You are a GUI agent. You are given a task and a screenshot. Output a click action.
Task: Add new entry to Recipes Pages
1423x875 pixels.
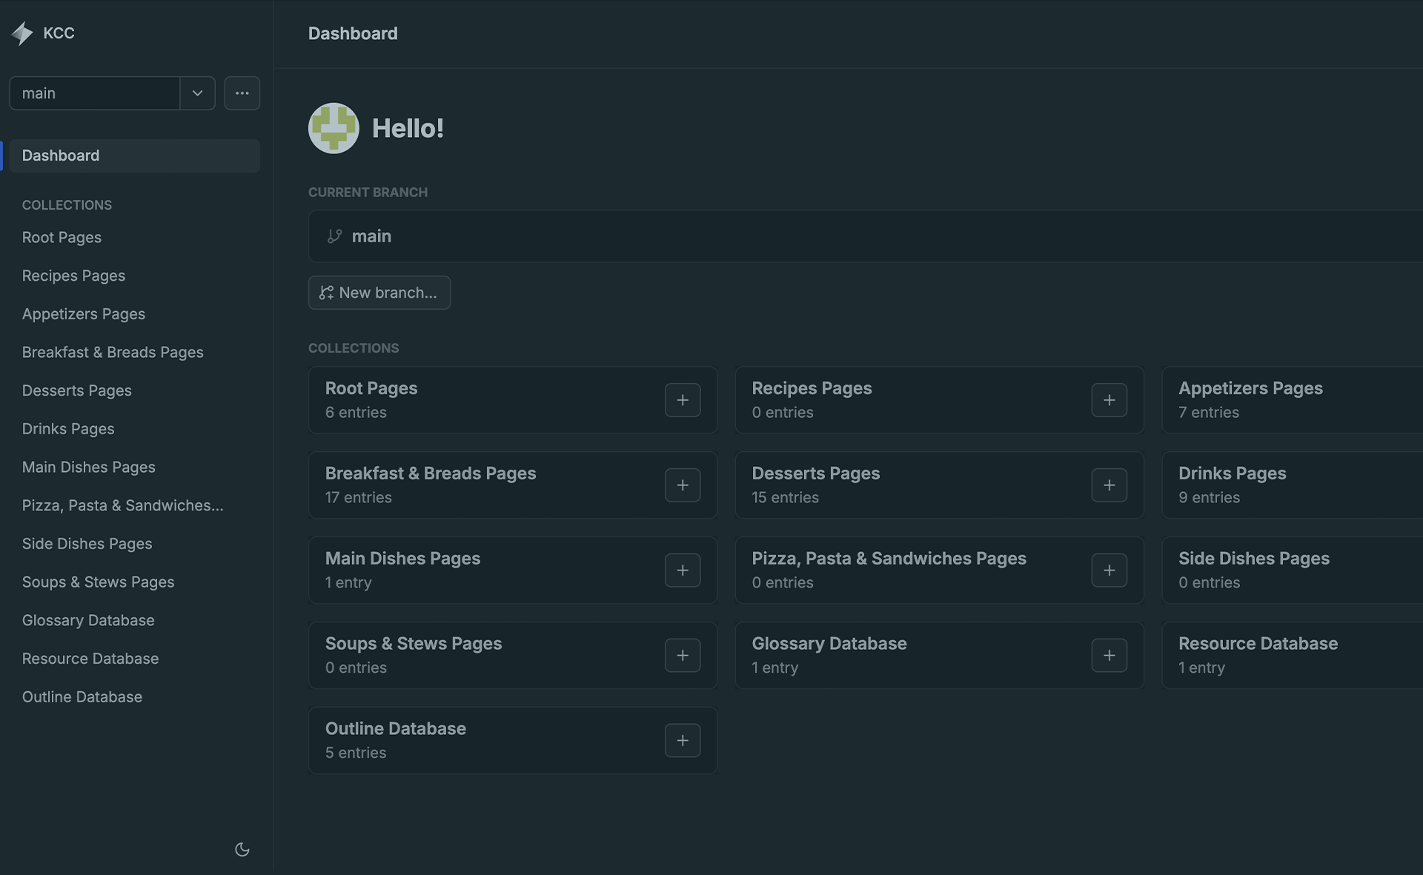(x=1109, y=400)
